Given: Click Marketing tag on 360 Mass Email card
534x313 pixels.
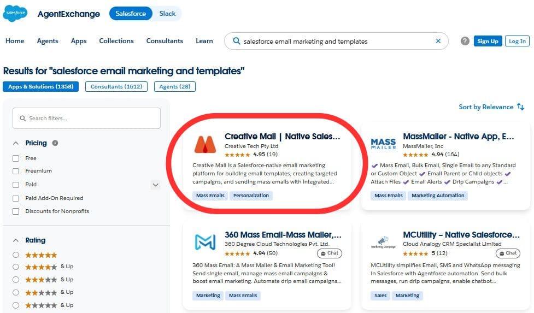Looking at the screenshot, I should click(208, 296).
